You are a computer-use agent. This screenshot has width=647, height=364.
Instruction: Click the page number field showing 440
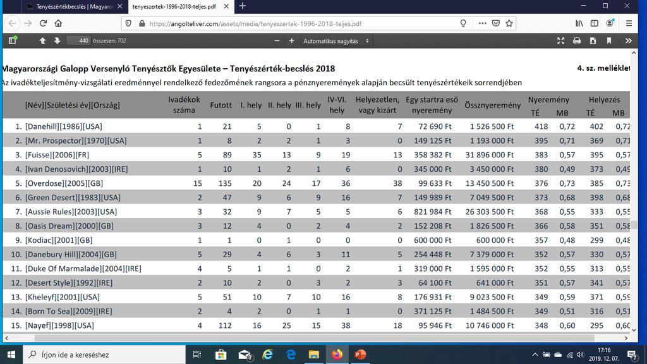tap(79, 40)
